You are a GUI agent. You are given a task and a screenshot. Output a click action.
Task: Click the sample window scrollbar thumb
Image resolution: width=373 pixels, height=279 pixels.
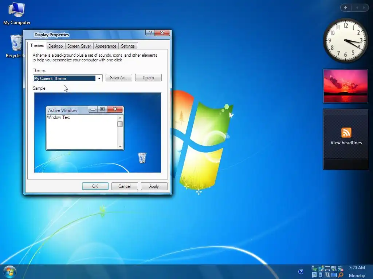(120, 124)
